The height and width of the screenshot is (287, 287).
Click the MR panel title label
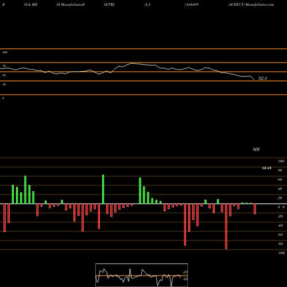(256, 149)
